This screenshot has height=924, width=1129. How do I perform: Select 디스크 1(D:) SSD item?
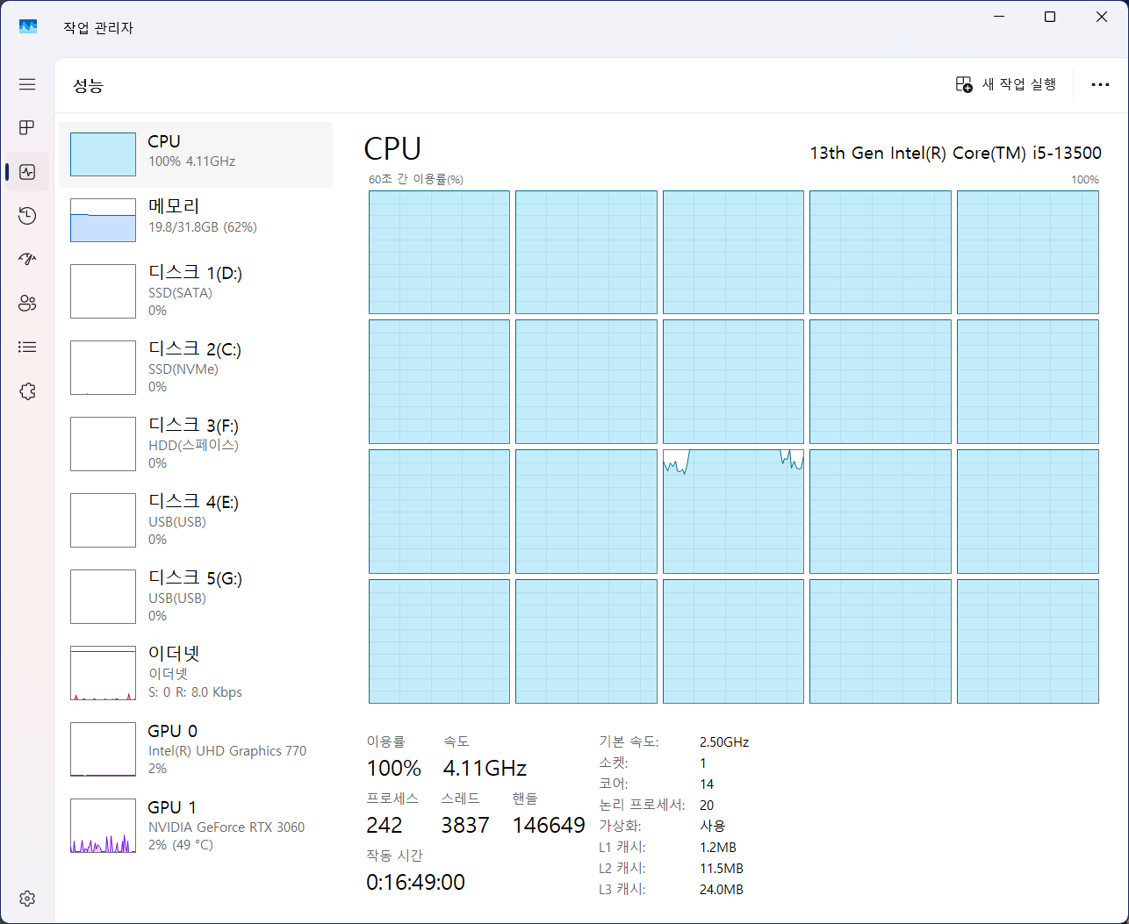click(x=196, y=291)
